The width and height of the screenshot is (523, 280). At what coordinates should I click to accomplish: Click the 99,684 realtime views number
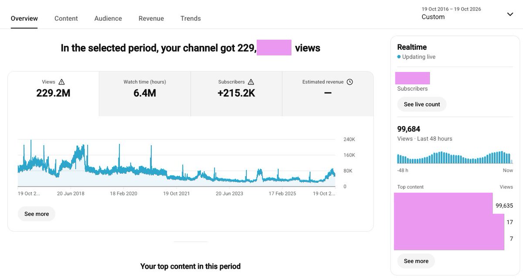[409, 129]
